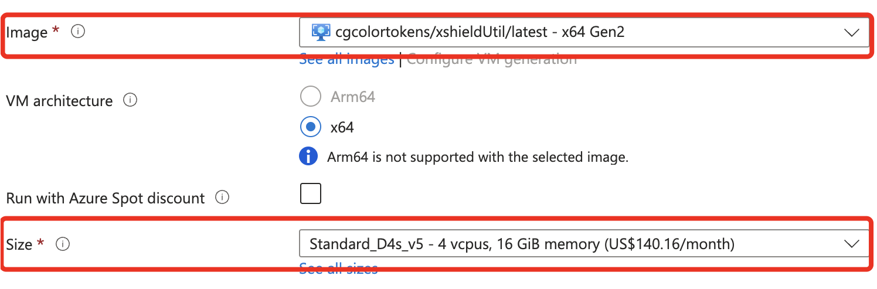Image resolution: width=877 pixels, height=289 pixels.
Task: Select the x64 radio button
Action: [x=311, y=127]
